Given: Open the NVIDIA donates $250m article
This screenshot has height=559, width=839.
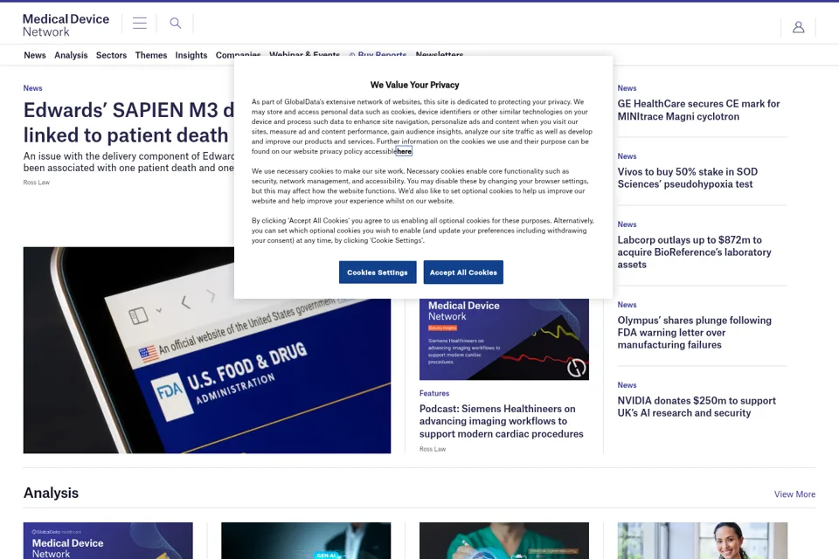Looking at the screenshot, I should click(x=697, y=406).
